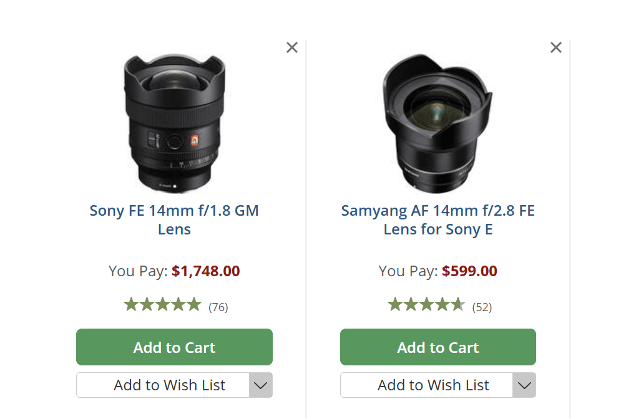Add the Samyang lens to Wish List
The height and width of the screenshot is (419, 621).
427,385
